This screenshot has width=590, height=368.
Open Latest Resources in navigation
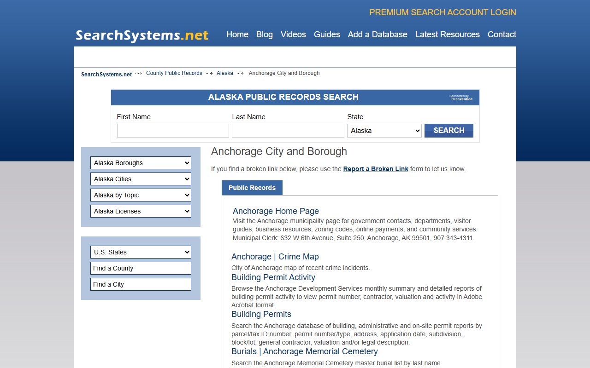[447, 34]
